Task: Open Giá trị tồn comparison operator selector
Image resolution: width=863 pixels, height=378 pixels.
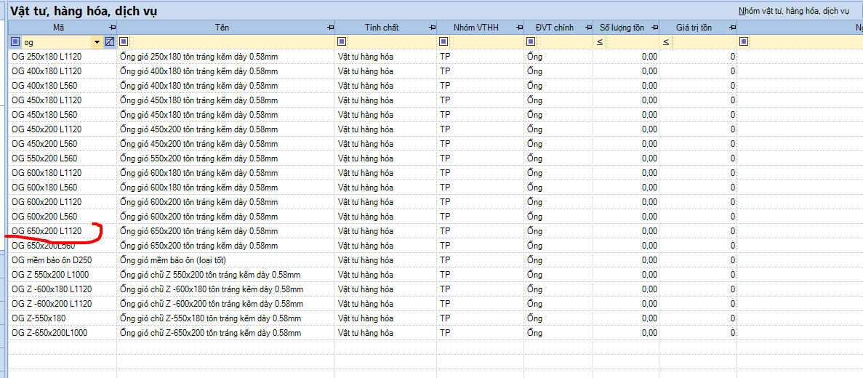Action: pos(666,42)
